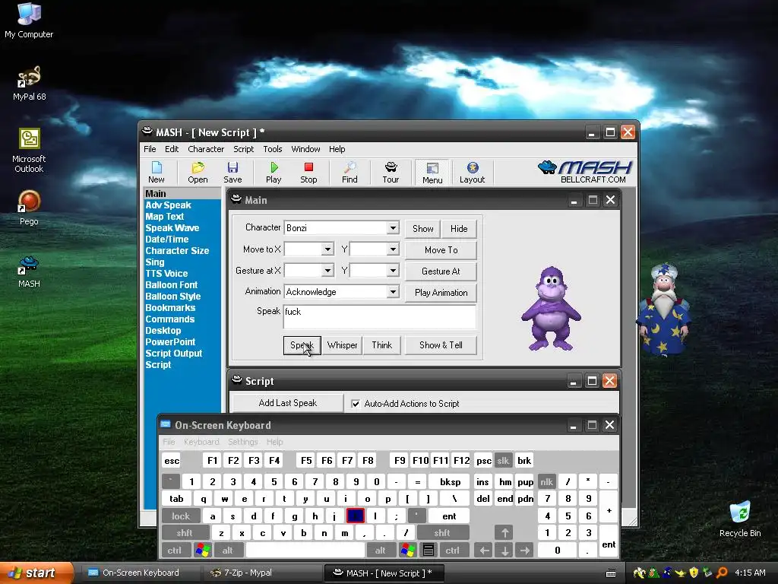Expand the Character dropdown showing Bonzi
Screen dimensions: 778x584
coord(393,228)
